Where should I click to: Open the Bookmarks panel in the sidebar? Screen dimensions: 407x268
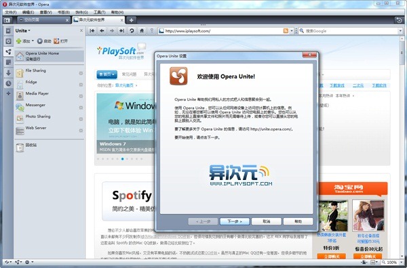click(8, 31)
